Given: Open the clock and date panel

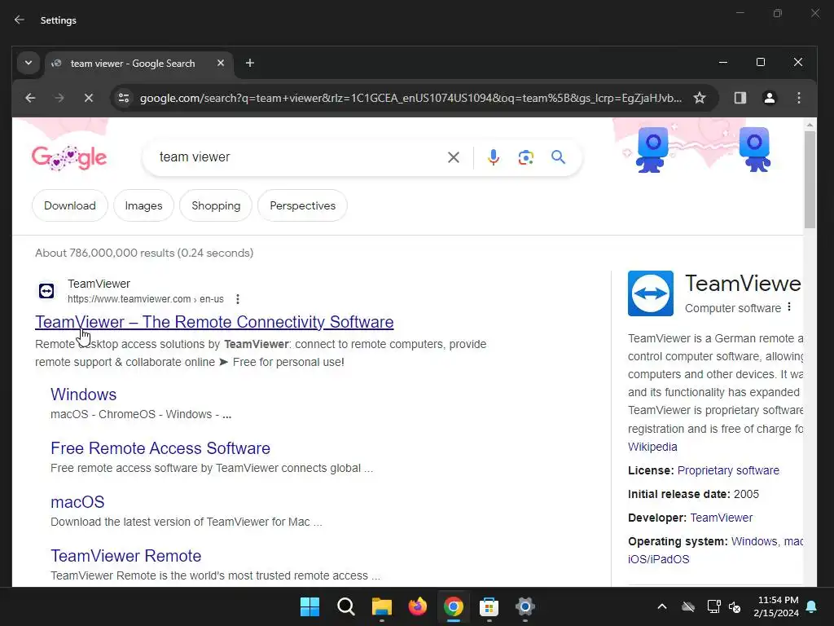Looking at the screenshot, I should coord(776,606).
